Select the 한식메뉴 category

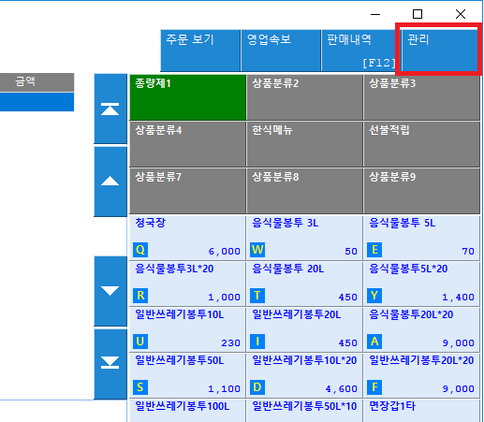[x=304, y=144]
